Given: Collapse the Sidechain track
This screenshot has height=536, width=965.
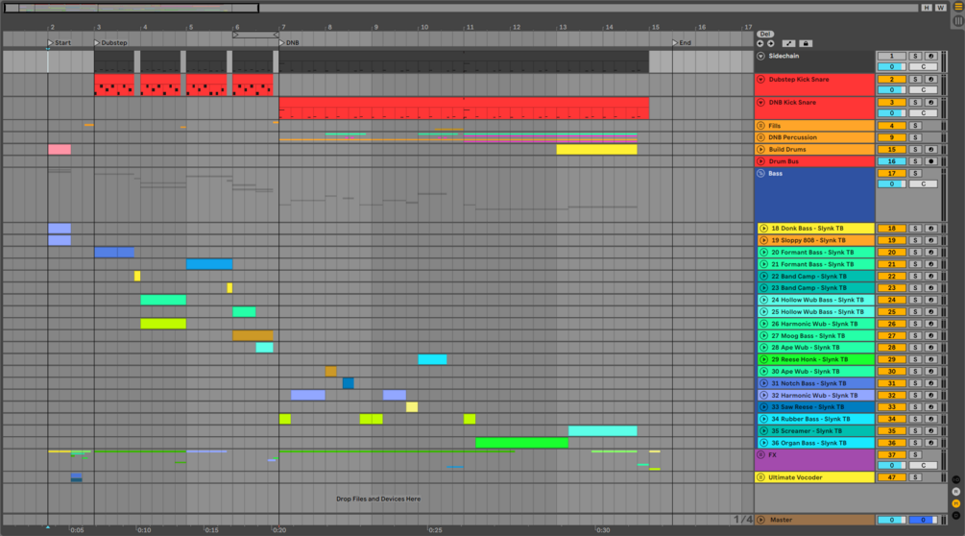Looking at the screenshot, I should click(761, 56).
